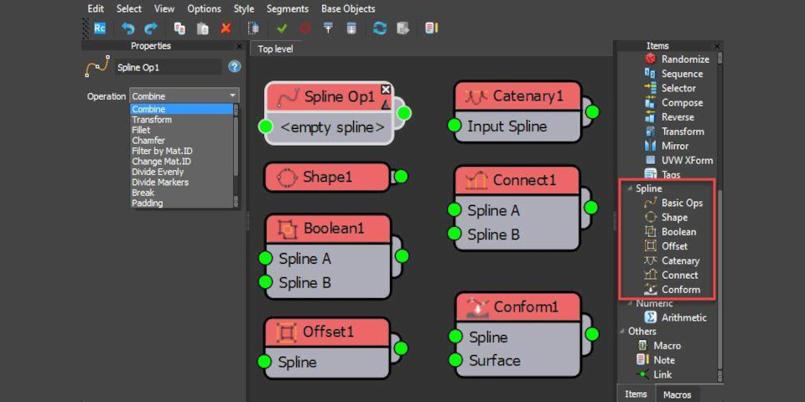Redo using the blue forward arrow
Viewport: 805px width, 402px height.
tap(151, 28)
